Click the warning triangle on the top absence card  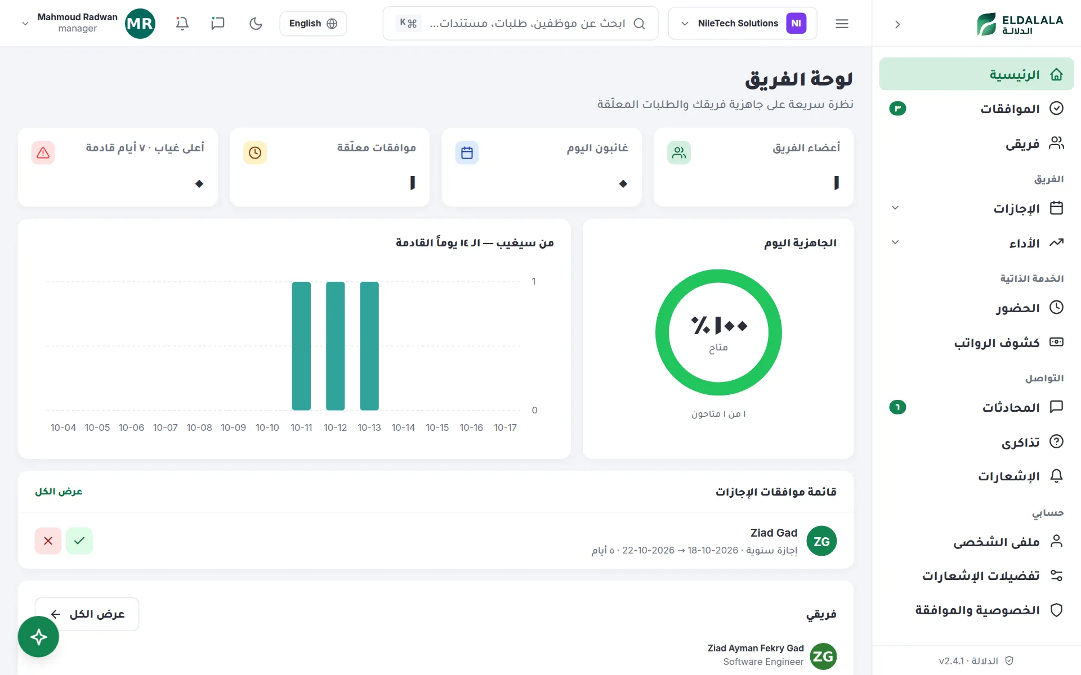[x=43, y=152]
